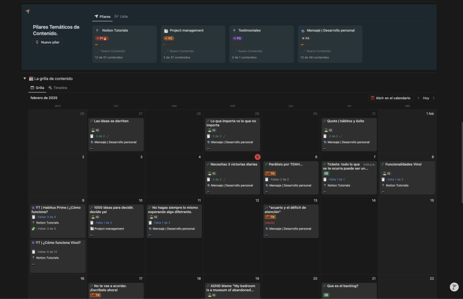Image resolution: width=463 pixels, height=299 pixels.
Task: Open the Que es el backlog? card
Action: click(x=349, y=291)
